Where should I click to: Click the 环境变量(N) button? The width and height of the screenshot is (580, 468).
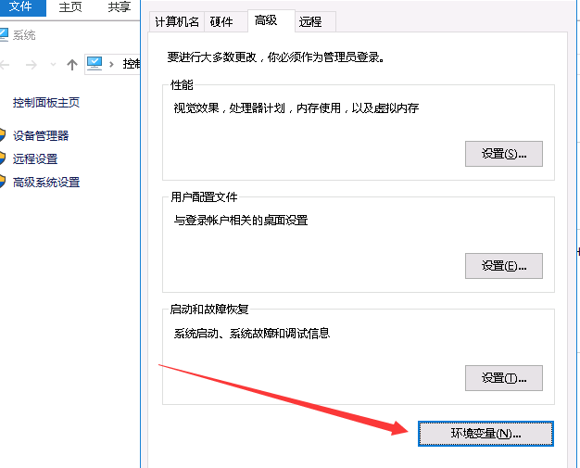485,433
